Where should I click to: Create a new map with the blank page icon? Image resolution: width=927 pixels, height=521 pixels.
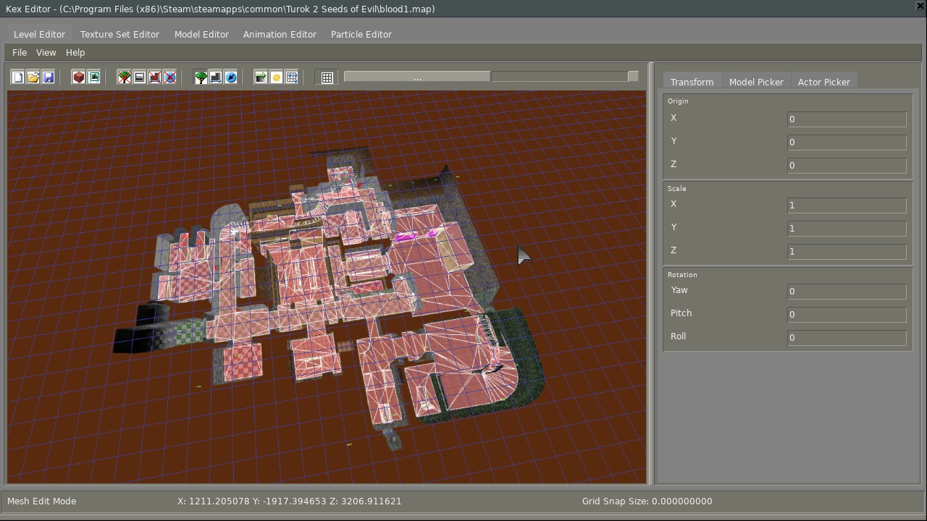[x=18, y=77]
